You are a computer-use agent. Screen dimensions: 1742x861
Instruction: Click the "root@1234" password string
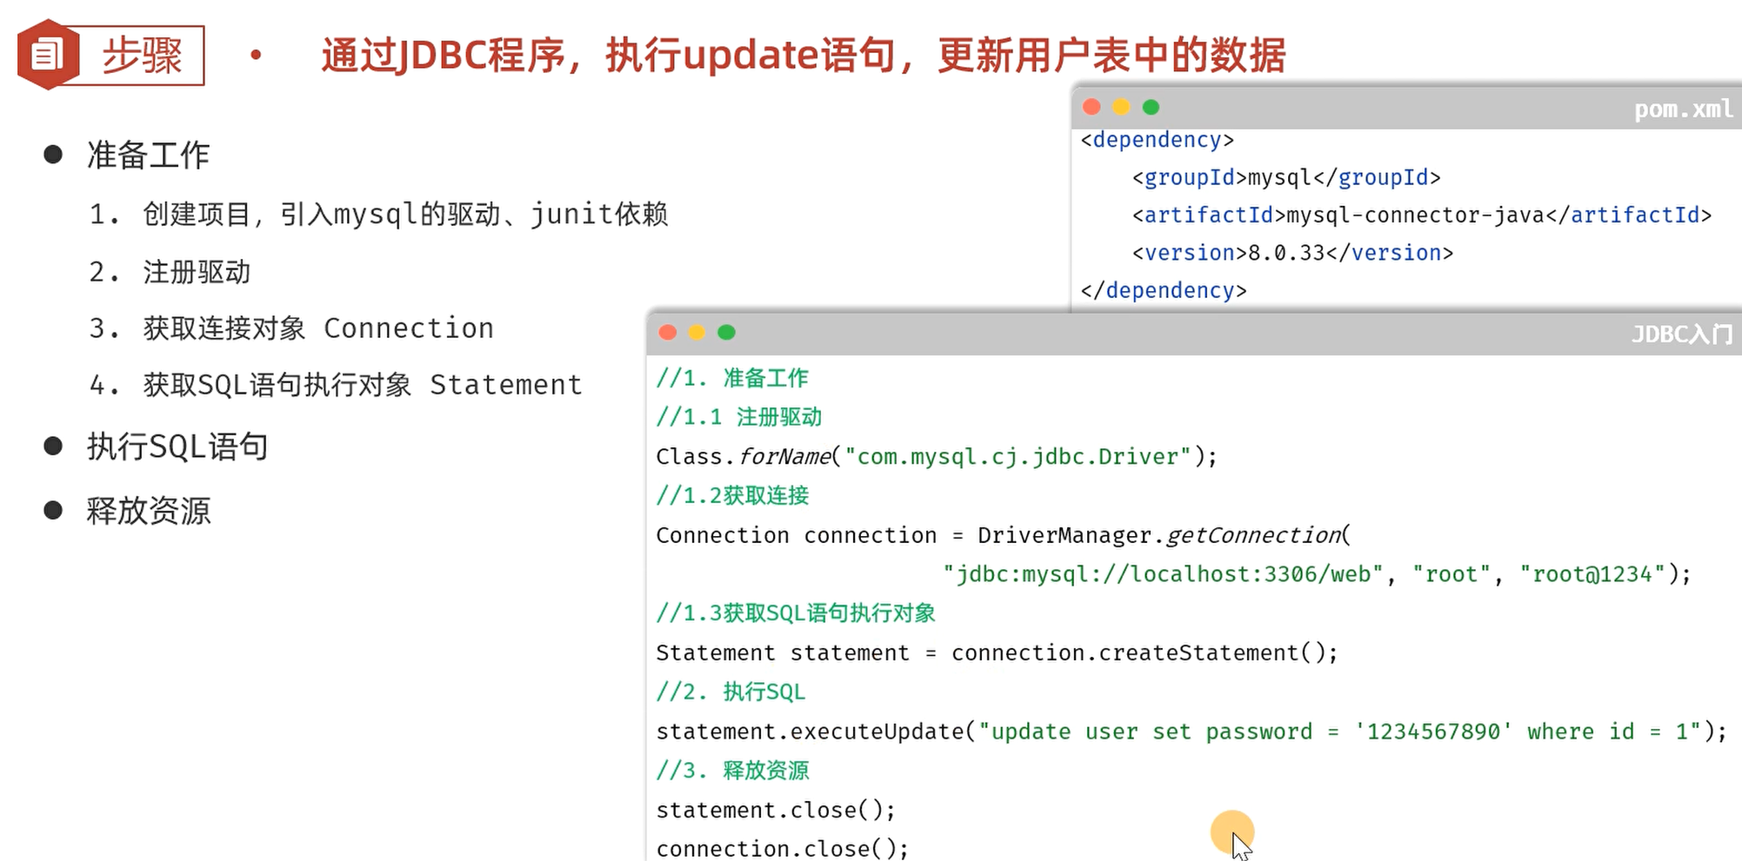point(1592,574)
